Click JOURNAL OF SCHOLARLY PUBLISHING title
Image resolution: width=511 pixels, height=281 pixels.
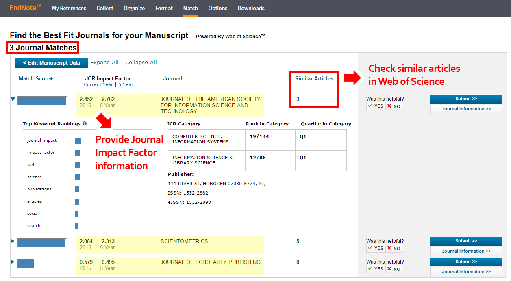(211, 262)
